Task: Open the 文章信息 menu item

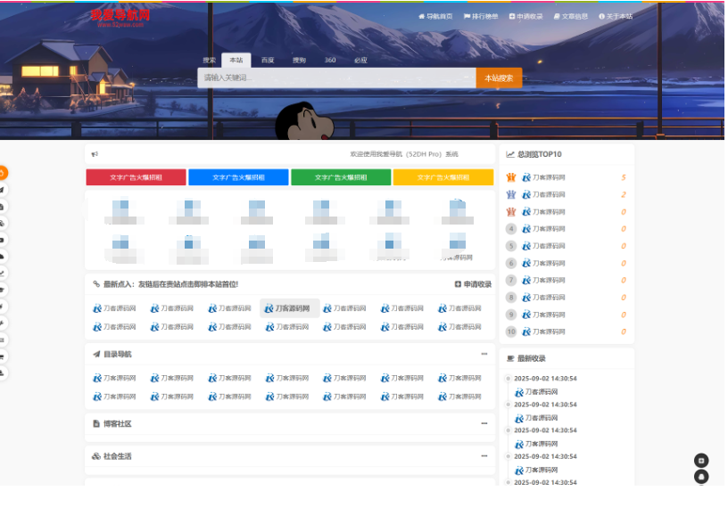Action: pos(571,16)
